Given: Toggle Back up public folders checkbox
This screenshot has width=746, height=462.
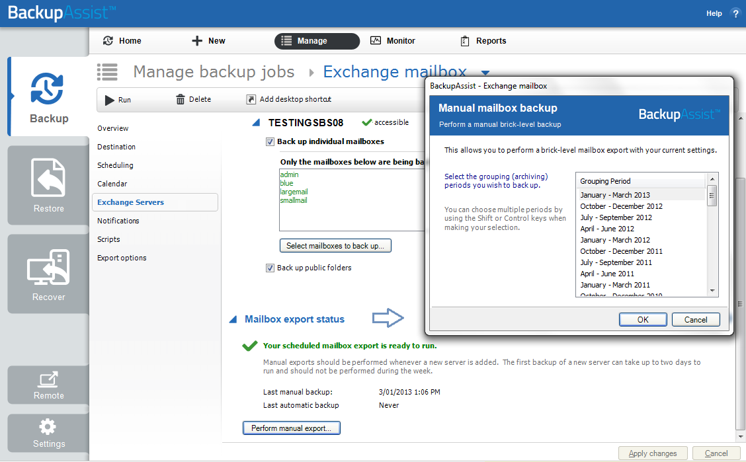Looking at the screenshot, I should [270, 268].
